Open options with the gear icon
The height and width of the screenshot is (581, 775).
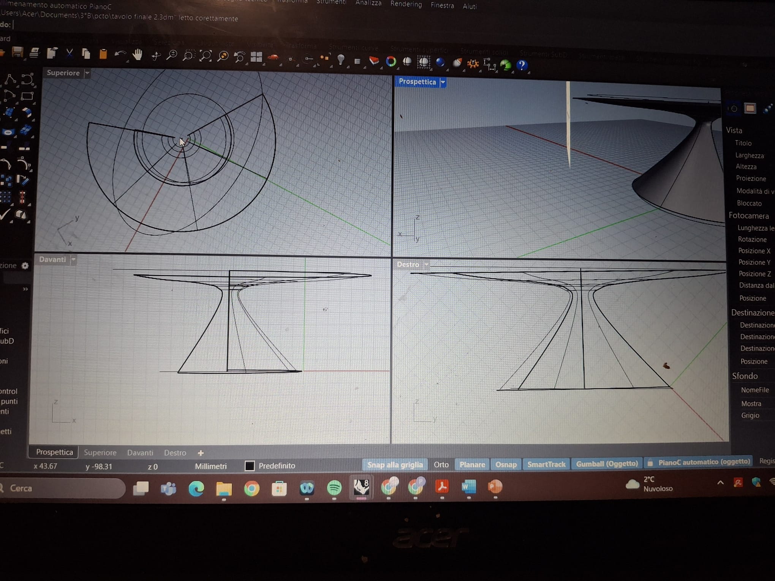pos(473,64)
